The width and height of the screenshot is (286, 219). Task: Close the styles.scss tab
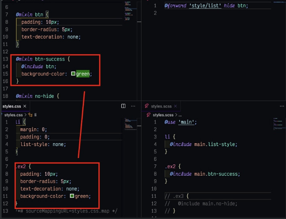pyautogui.click(x=175, y=106)
